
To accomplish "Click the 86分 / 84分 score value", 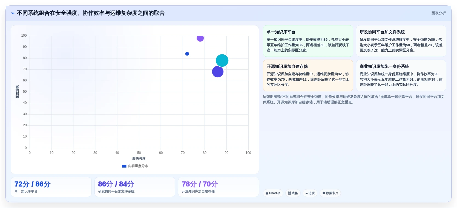I will (116, 184).
